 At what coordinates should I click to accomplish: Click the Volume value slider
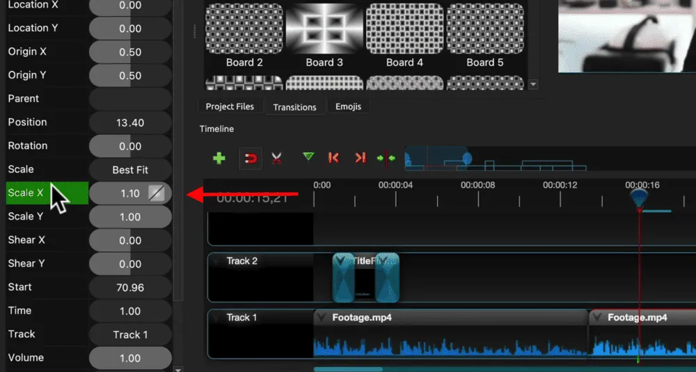click(x=130, y=358)
